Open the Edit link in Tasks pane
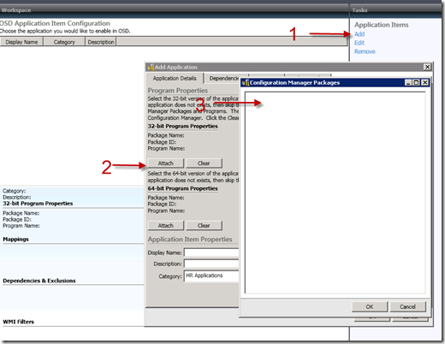The height and width of the screenshot is (344, 445). (x=359, y=43)
